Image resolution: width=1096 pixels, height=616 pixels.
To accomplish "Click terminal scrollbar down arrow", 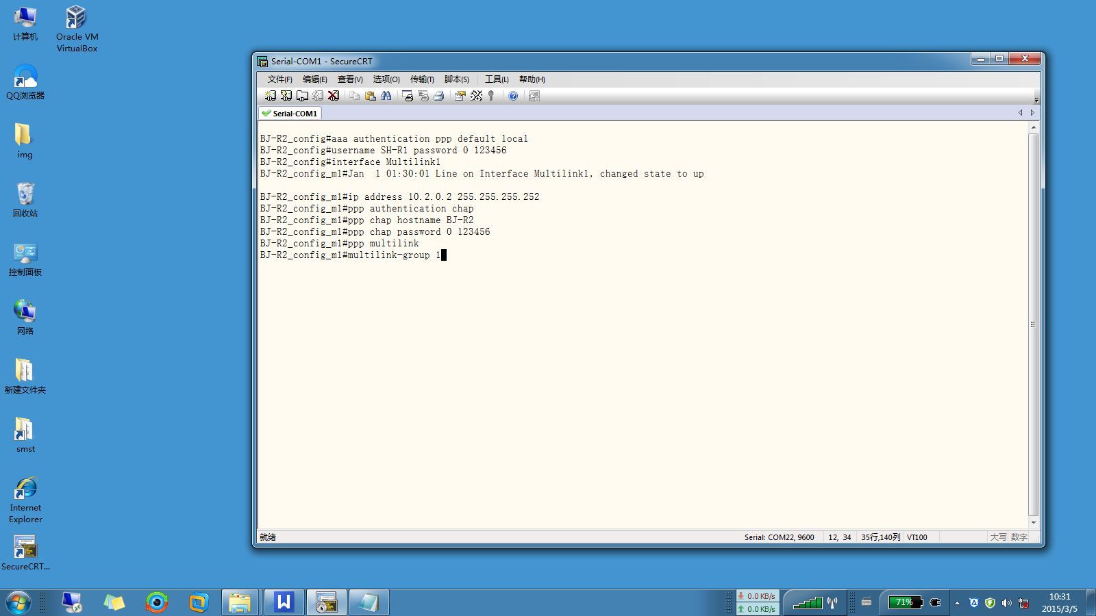I will click(x=1034, y=523).
